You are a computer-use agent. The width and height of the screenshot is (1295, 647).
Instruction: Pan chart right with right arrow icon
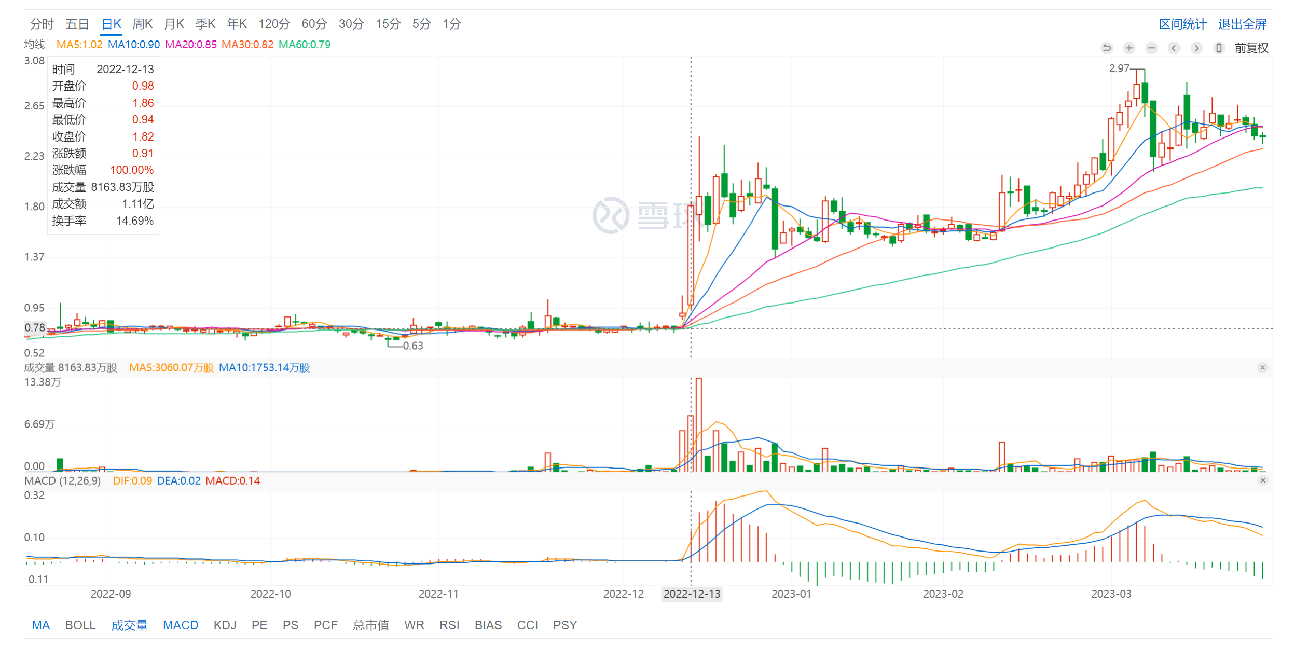(x=1196, y=48)
